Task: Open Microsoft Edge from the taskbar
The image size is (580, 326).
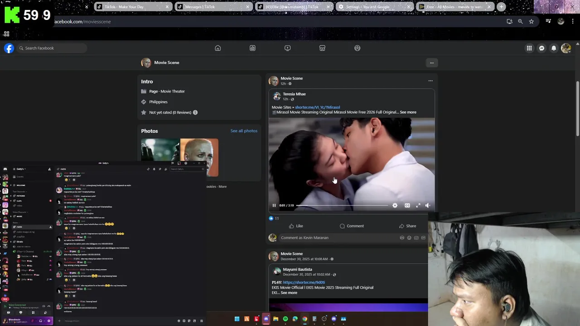Action: coord(295,319)
